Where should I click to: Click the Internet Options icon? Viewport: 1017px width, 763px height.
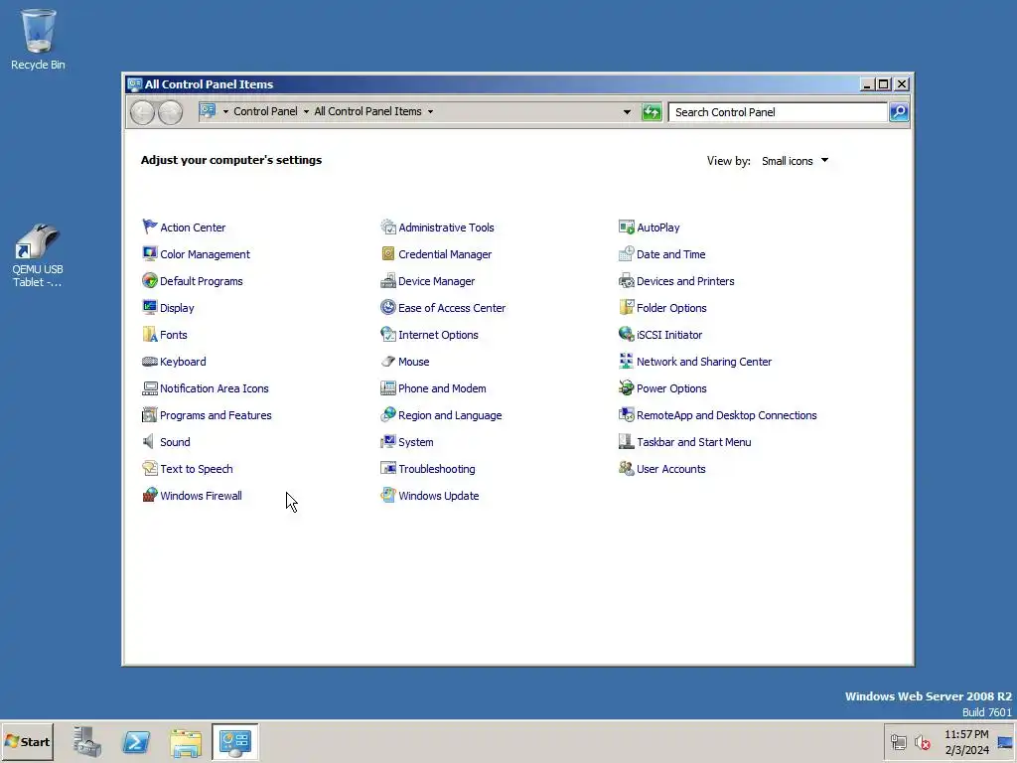pyautogui.click(x=388, y=334)
